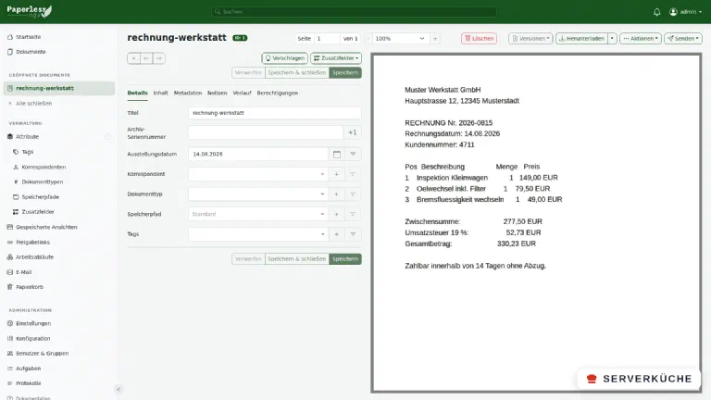
Task: Open E-Mail settings page
Action: [x=23, y=272]
